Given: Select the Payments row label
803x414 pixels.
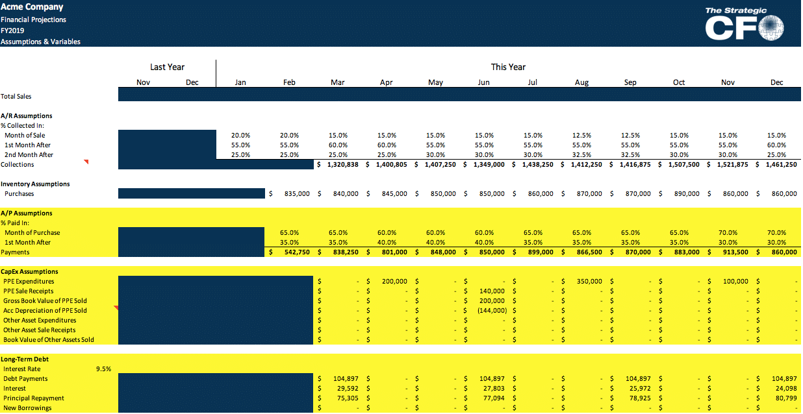Looking at the screenshot, I should (x=16, y=252).
